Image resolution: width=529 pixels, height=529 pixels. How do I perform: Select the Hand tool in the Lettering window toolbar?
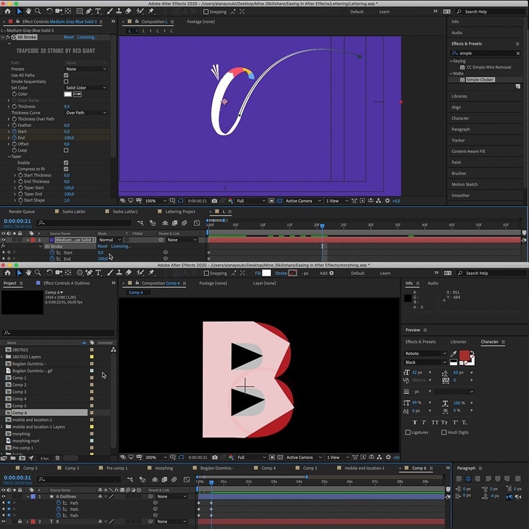point(29,11)
